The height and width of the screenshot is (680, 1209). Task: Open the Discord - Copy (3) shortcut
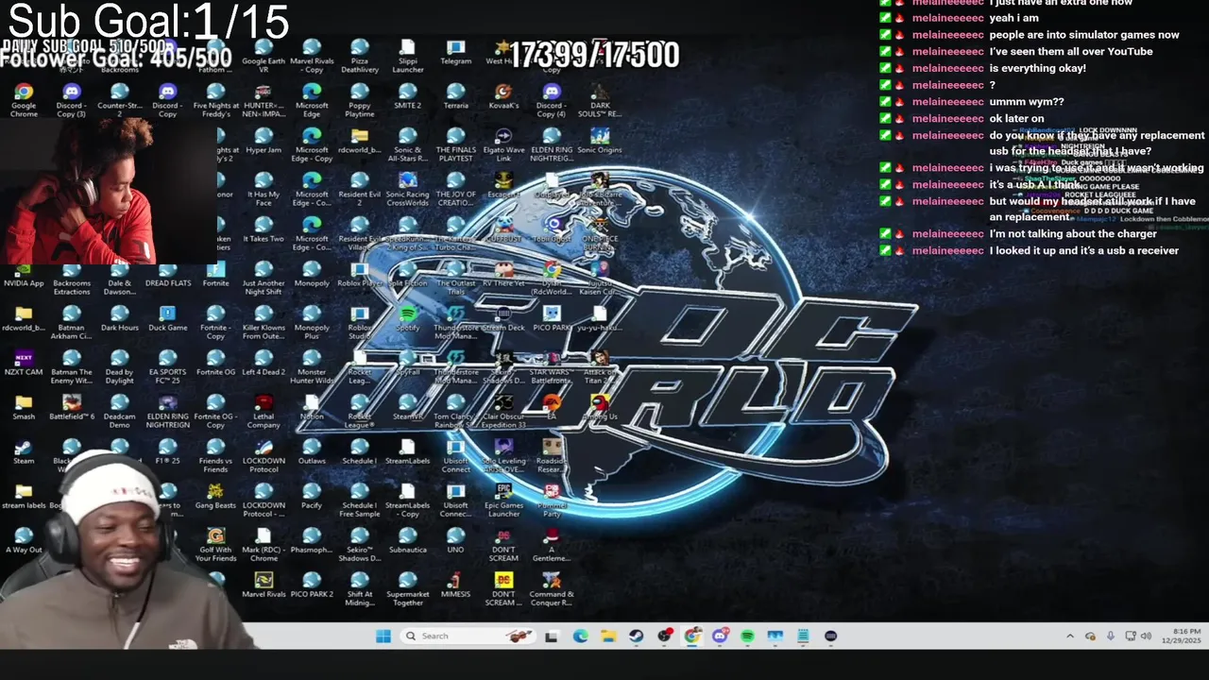[72, 100]
